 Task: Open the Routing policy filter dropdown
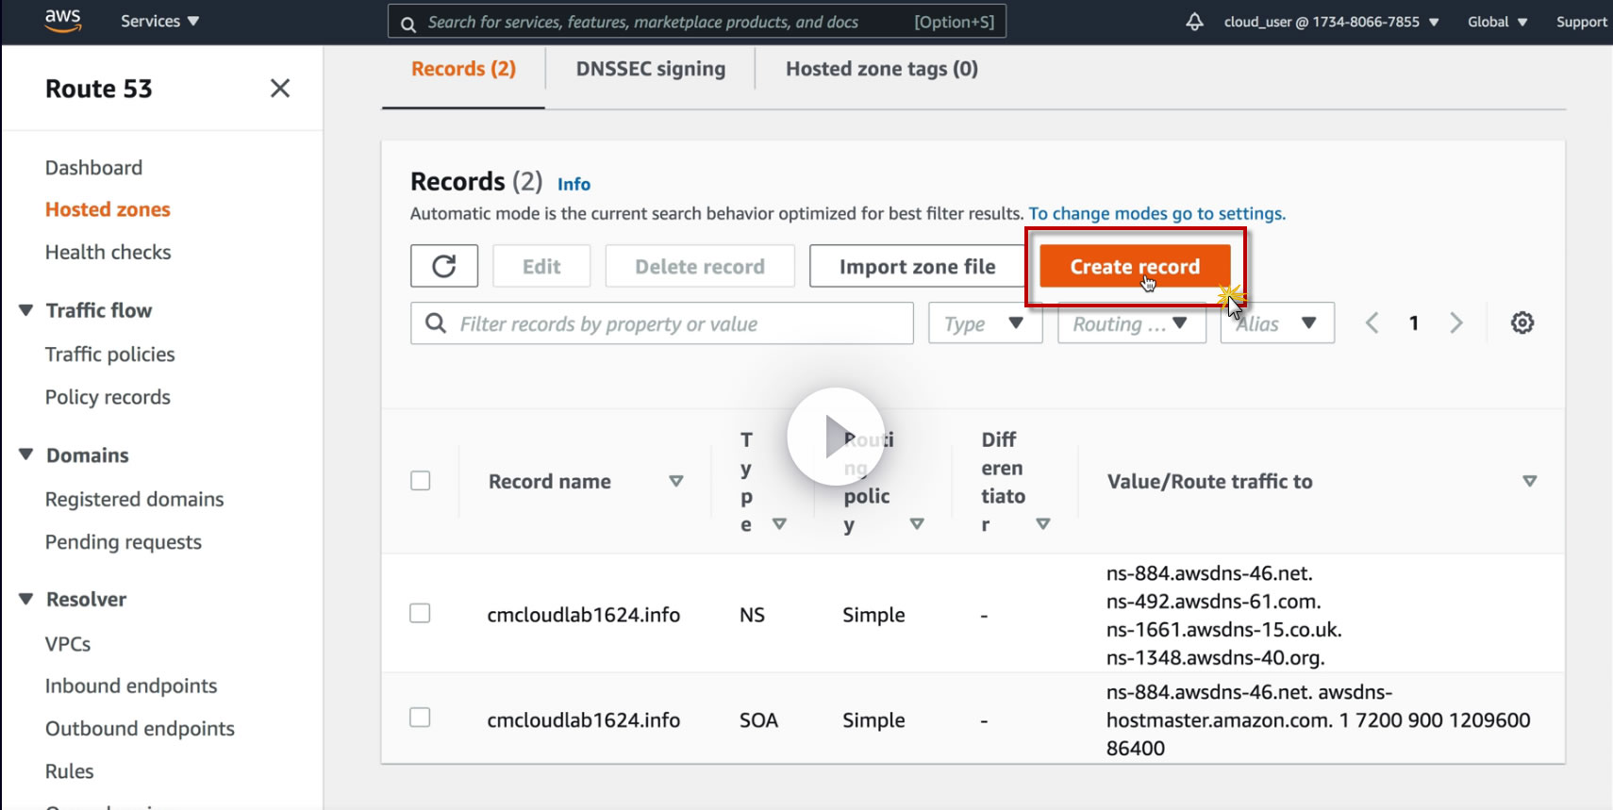point(1132,323)
